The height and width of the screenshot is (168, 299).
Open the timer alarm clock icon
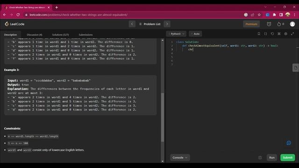[269, 24]
